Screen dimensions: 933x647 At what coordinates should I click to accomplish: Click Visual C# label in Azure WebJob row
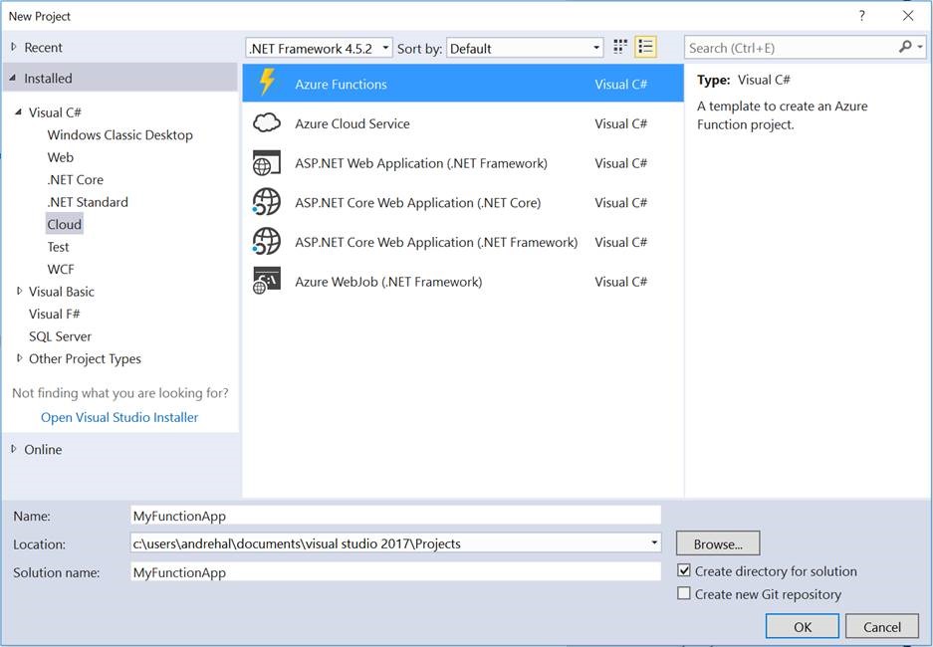pyautogui.click(x=620, y=282)
